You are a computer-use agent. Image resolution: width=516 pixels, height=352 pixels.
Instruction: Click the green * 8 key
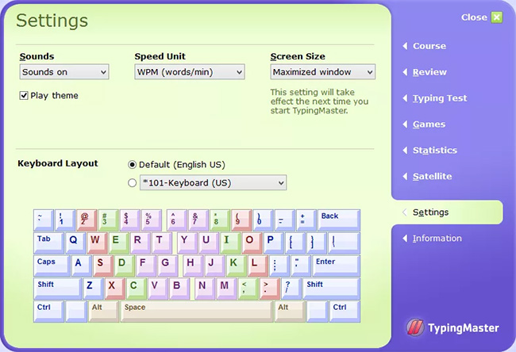click(x=220, y=220)
